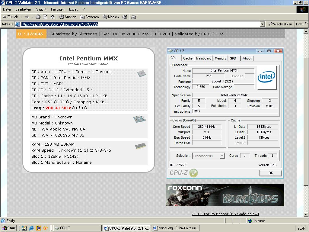Image resolution: width=309 pixels, height=232 pixels.
Task: Refresh the page with the reload icon
Action: coord(45,17)
